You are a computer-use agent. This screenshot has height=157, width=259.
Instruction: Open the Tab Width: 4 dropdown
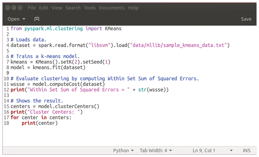click(156, 151)
